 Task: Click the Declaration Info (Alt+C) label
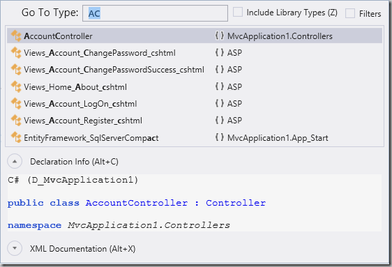pos(74,162)
